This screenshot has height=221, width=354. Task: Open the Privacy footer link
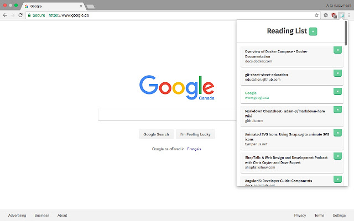(x=300, y=215)
